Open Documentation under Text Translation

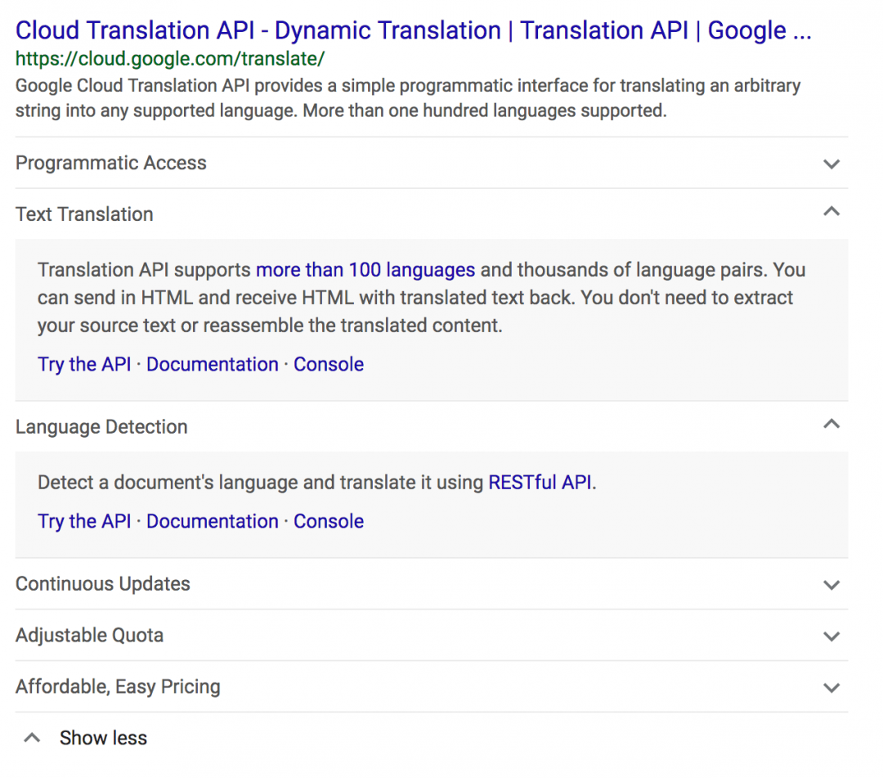point(213,364)
